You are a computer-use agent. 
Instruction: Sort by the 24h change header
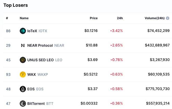click(x=120, y=18)
